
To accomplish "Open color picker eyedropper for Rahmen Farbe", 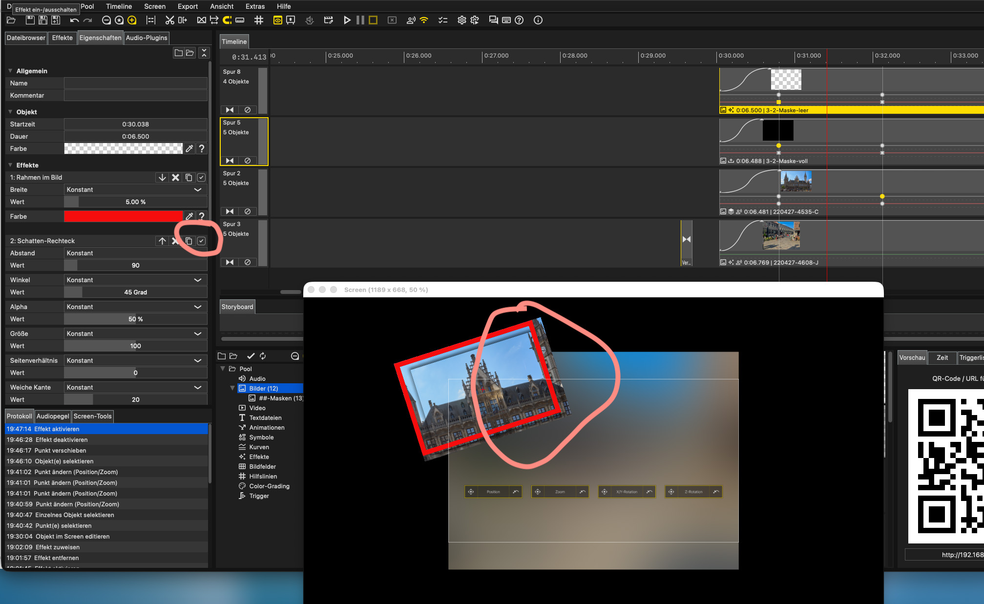I will [189, 216].
